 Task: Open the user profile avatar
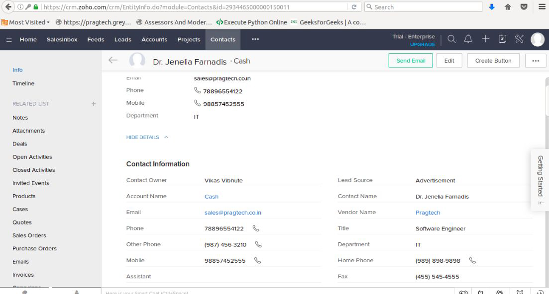pyautogui.click(x=538, y=39)
